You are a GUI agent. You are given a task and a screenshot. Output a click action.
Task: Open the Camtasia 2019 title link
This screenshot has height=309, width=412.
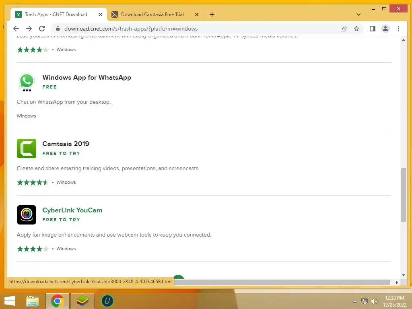tap(66, 144)
